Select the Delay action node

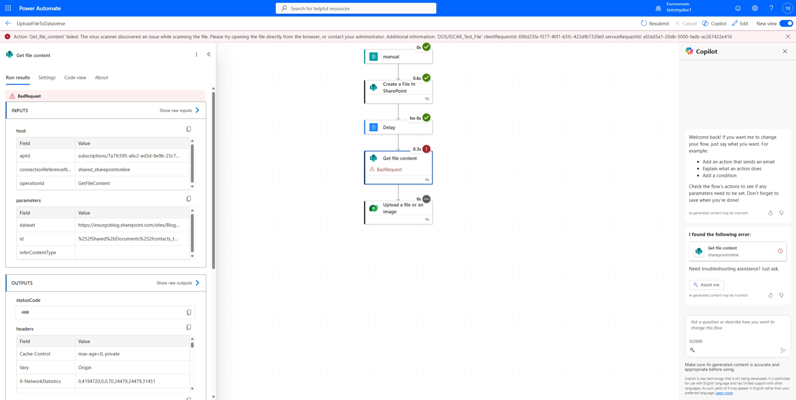click(x=398, y=127)
